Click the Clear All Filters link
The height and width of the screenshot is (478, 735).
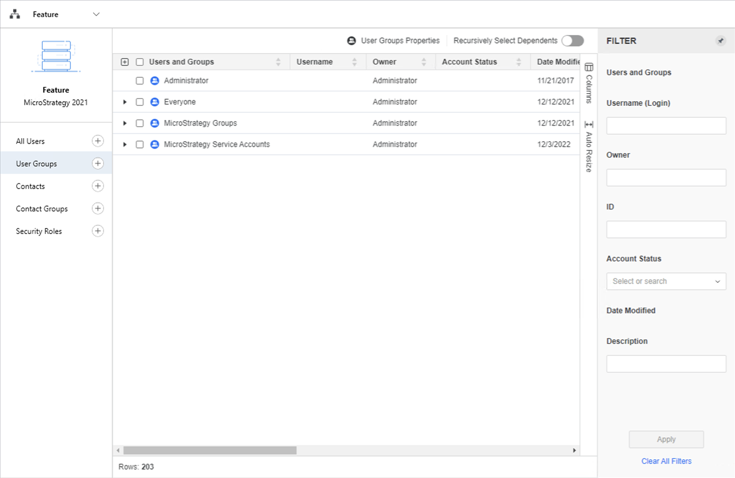coord(666,461)
